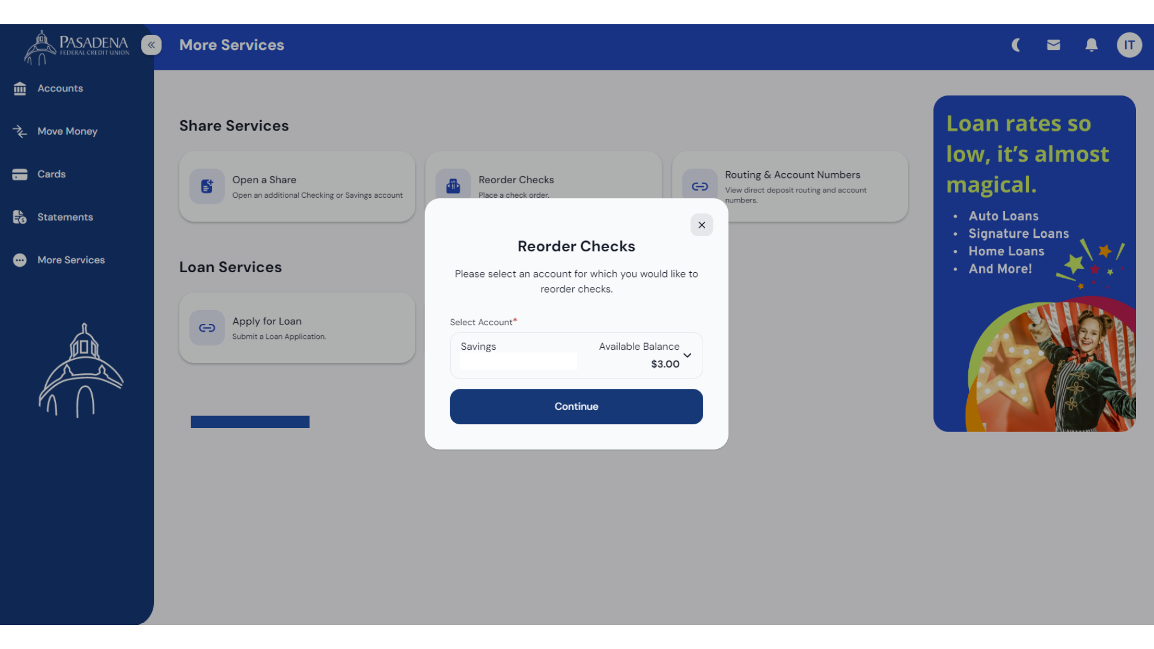1154x649 pixels.
Task: Click the Continue button in modal
Action: pos(576,406)
